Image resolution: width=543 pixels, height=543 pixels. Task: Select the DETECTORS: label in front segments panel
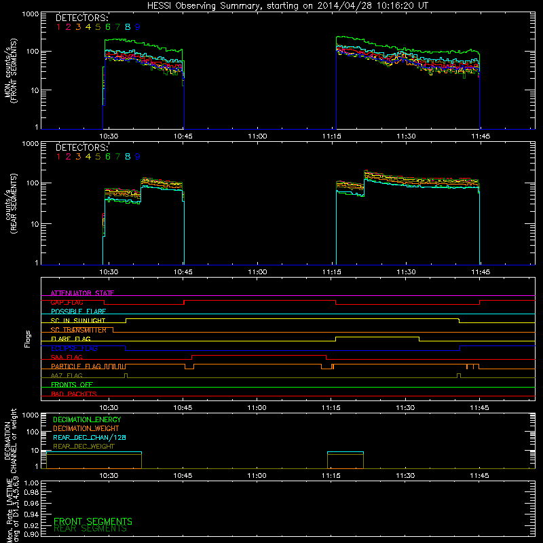point(82,18)
